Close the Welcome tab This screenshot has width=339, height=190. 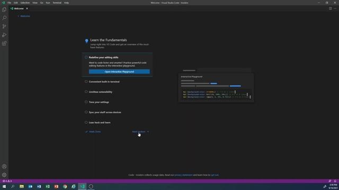coord(27,8)
